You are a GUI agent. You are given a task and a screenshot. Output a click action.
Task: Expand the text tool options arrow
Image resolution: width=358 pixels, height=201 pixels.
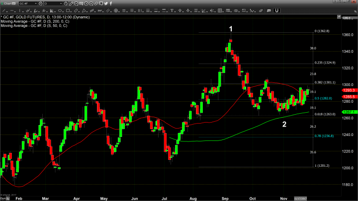pyautogui.click(x=175, y=11)
